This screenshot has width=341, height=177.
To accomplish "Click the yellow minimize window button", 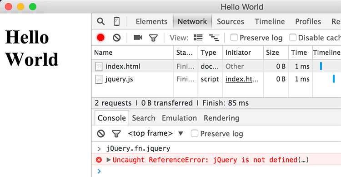I will tap(20, 7).
